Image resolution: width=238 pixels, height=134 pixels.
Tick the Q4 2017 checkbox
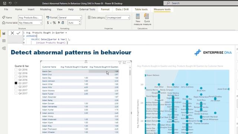(16, 93)
